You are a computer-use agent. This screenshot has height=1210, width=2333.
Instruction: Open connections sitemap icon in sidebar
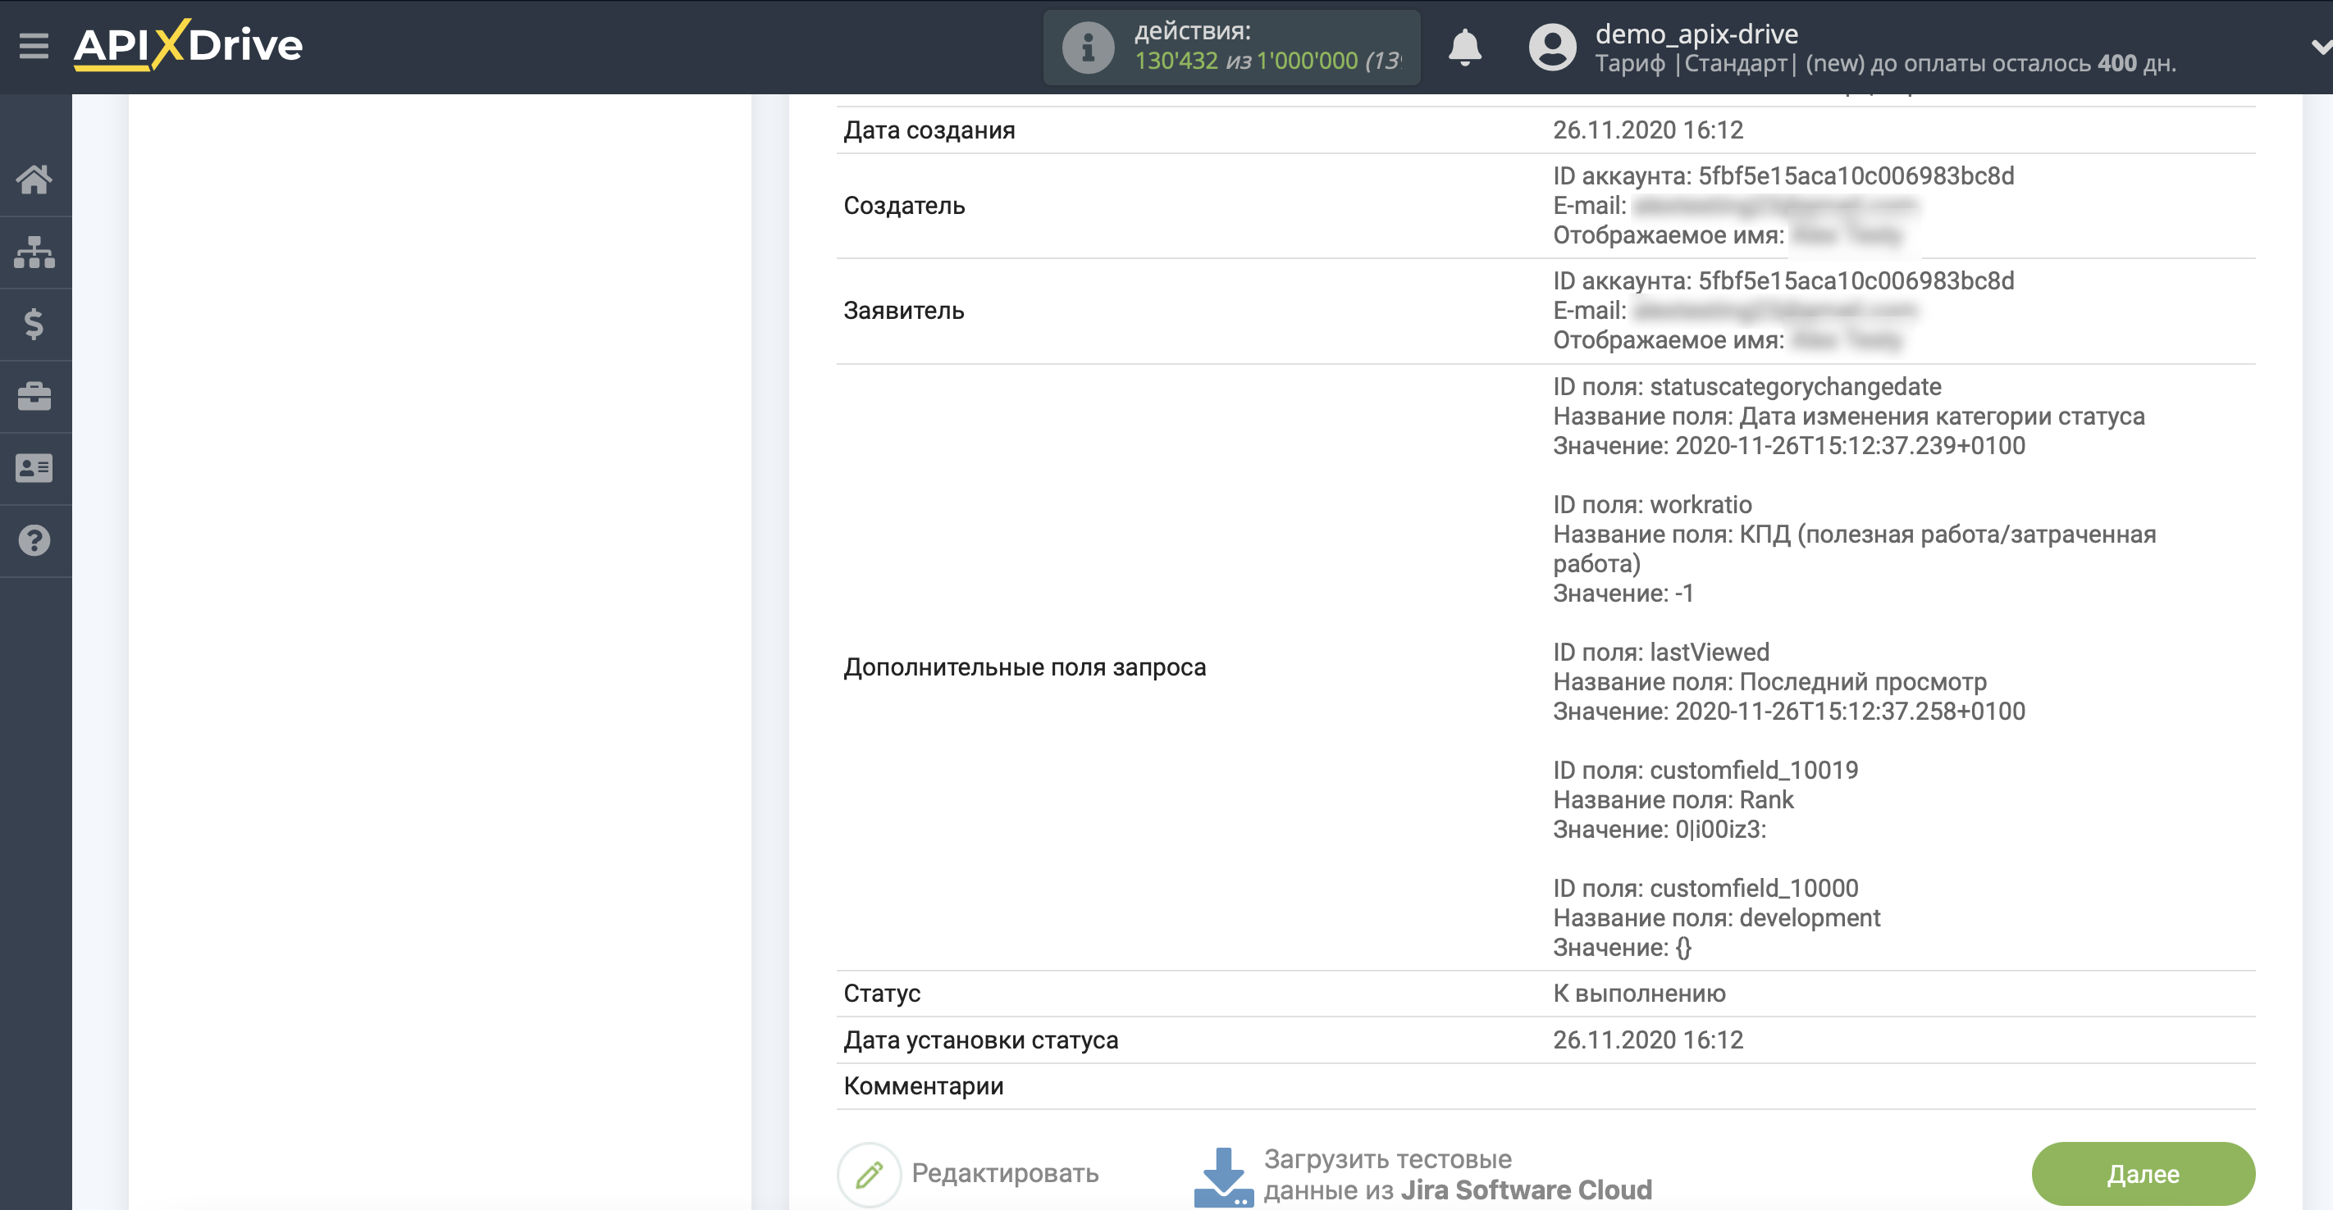click(x=34, y=252)
